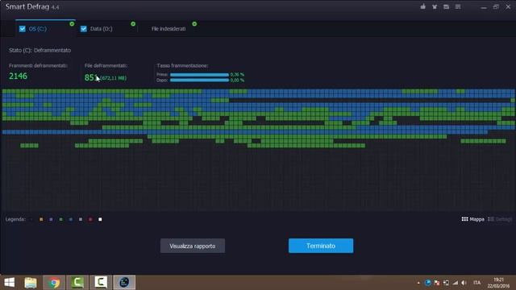Click the orange legend swatch
The width and height of the screenshot is (516, 290).
[41, 219]
